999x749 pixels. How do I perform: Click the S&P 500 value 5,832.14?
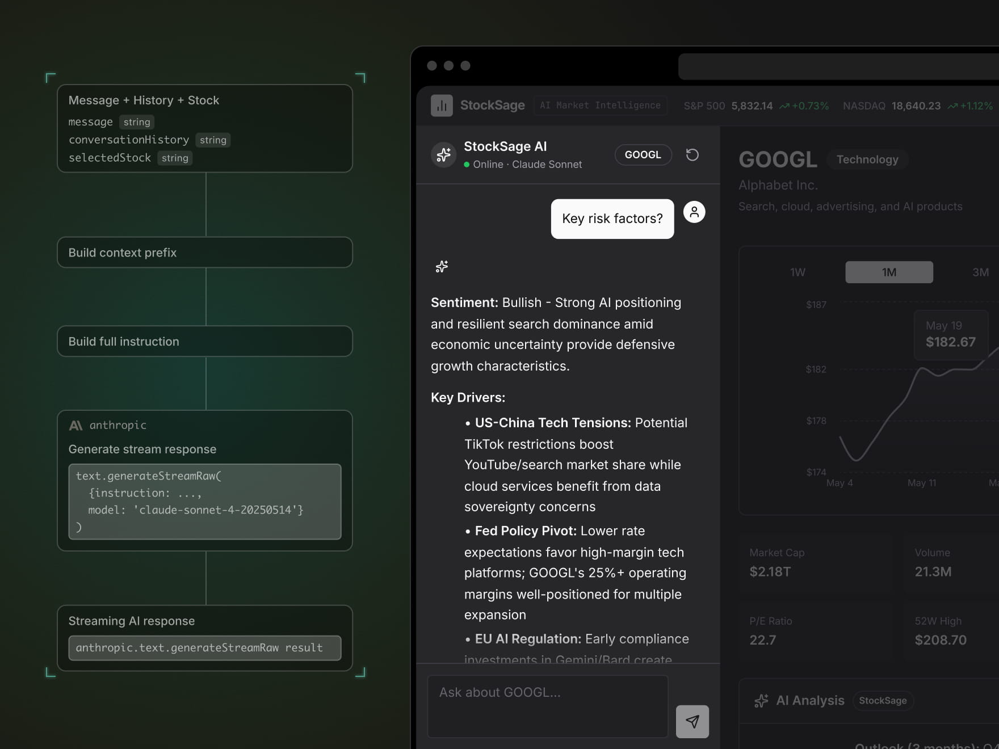coord(752,106)
